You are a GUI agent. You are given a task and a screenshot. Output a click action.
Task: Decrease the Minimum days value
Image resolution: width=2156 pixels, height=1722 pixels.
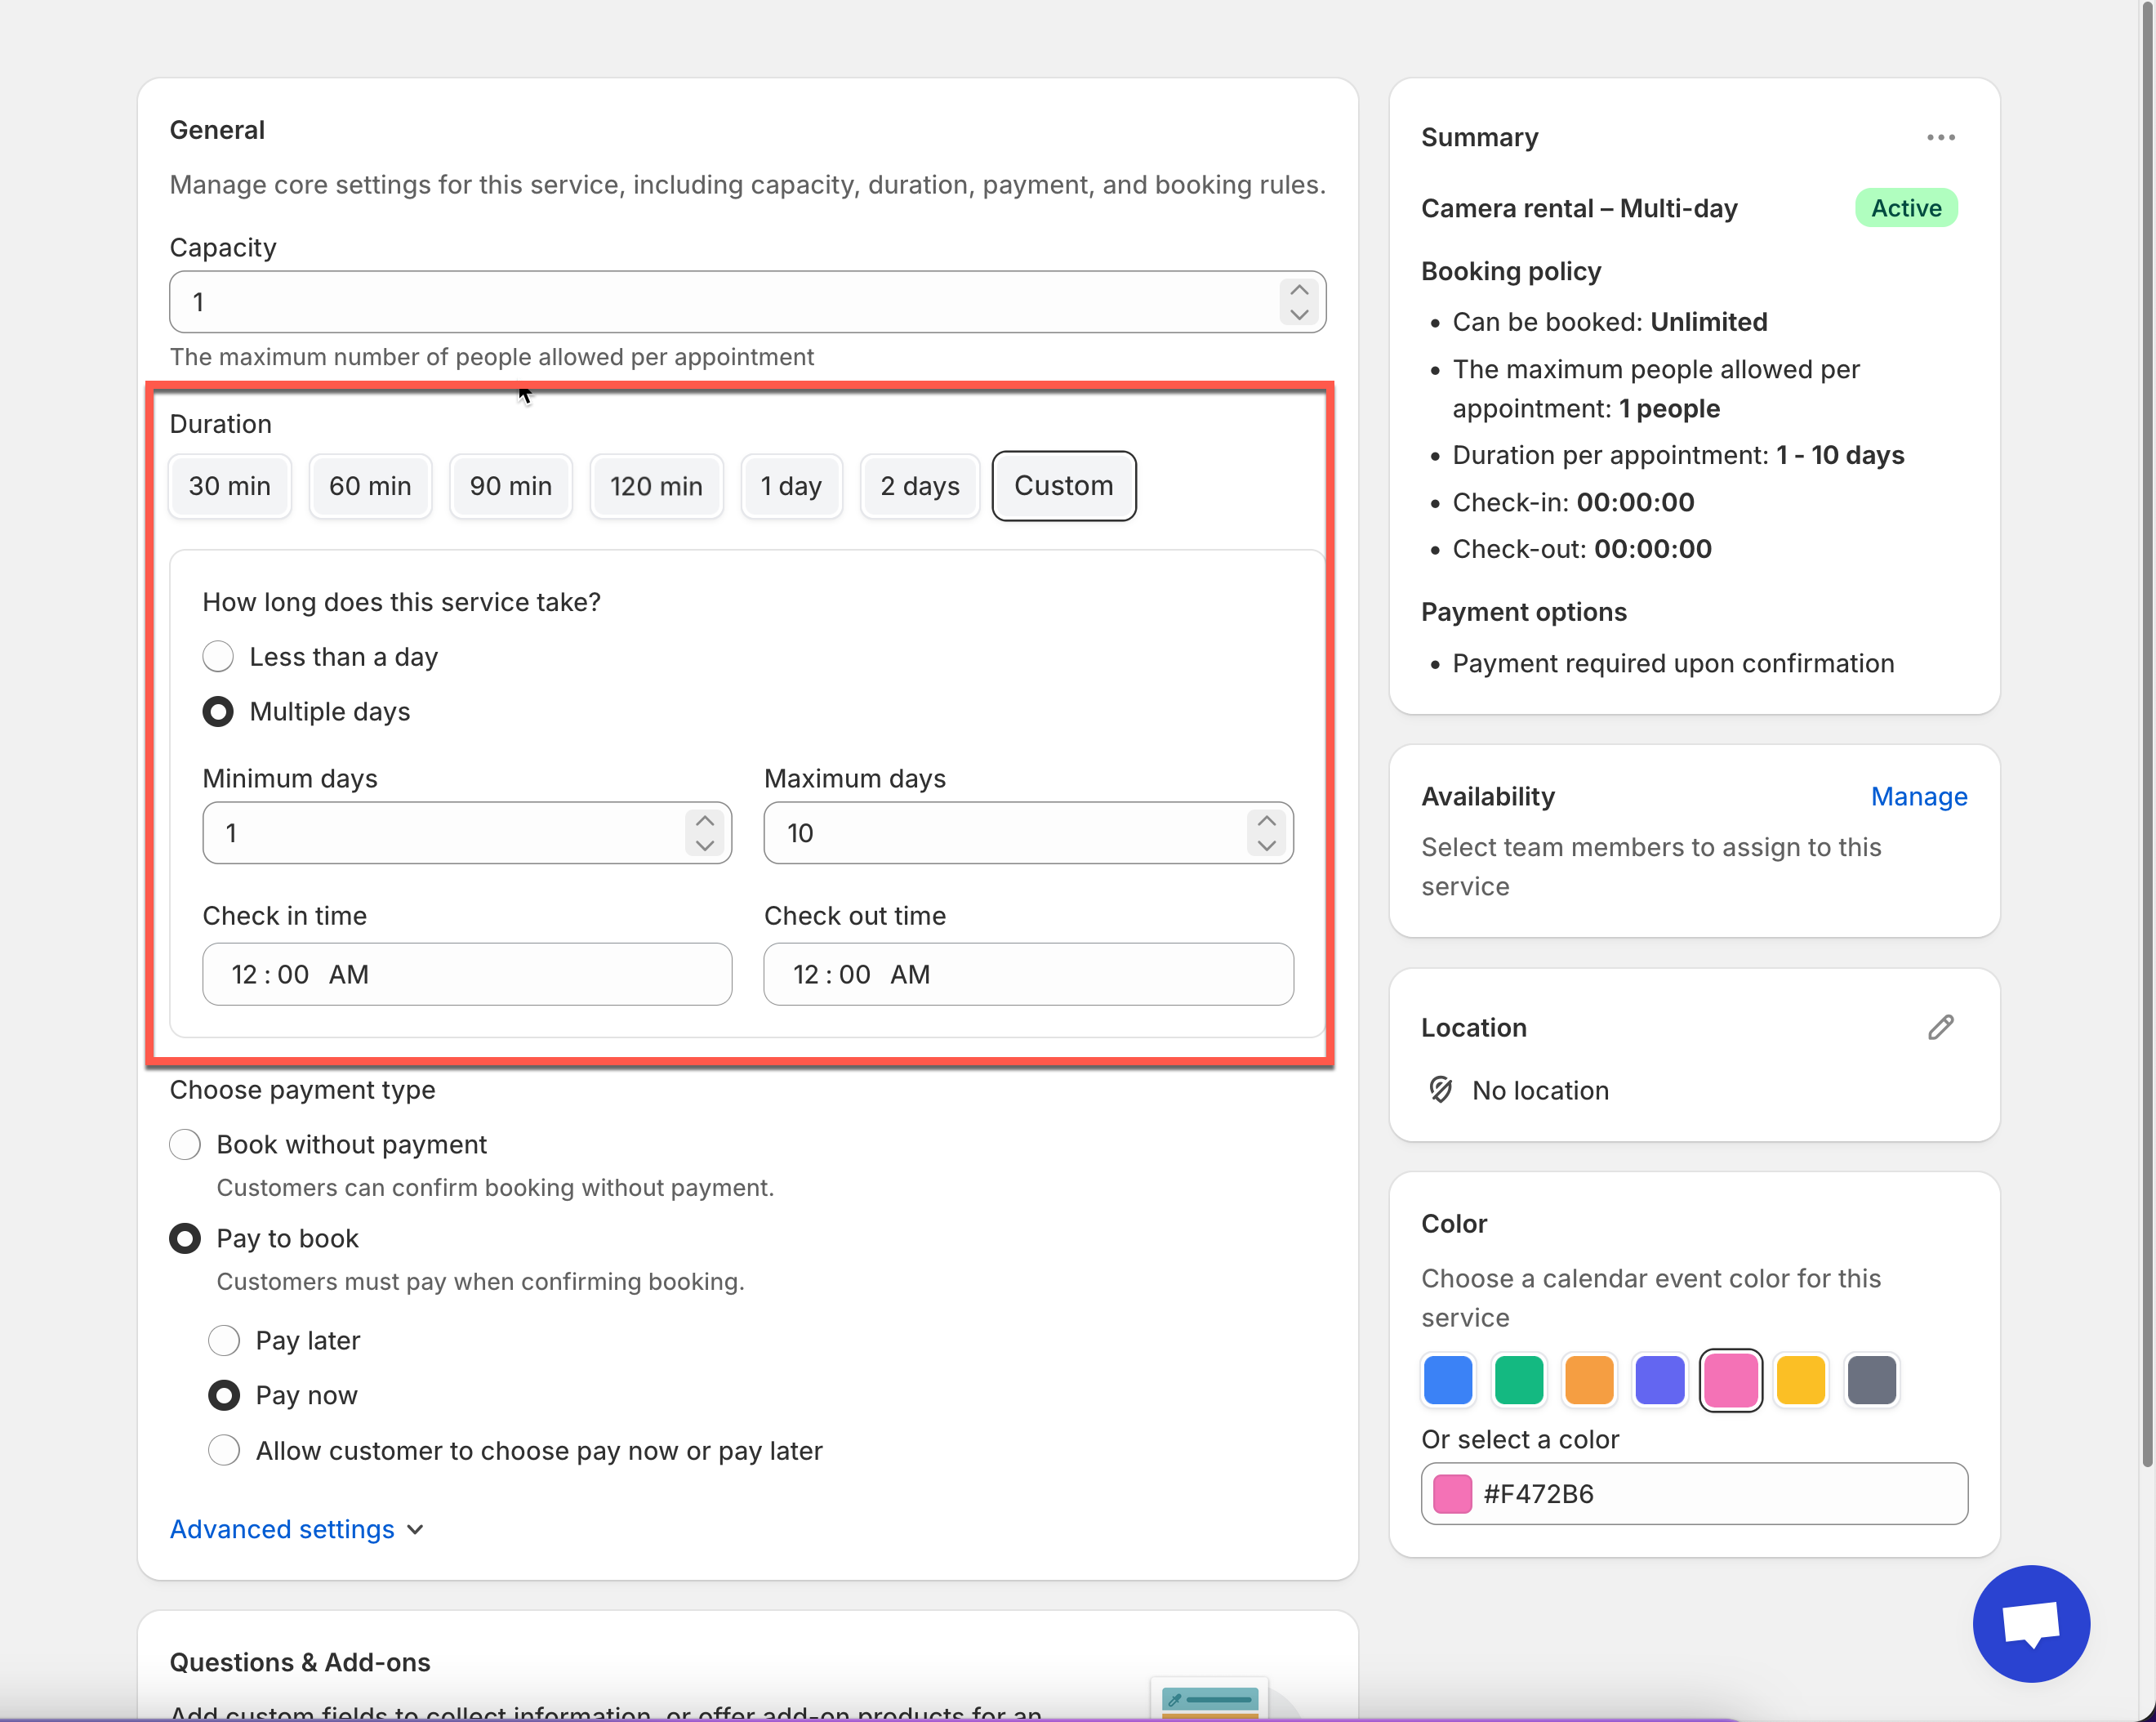coord(704,846)
